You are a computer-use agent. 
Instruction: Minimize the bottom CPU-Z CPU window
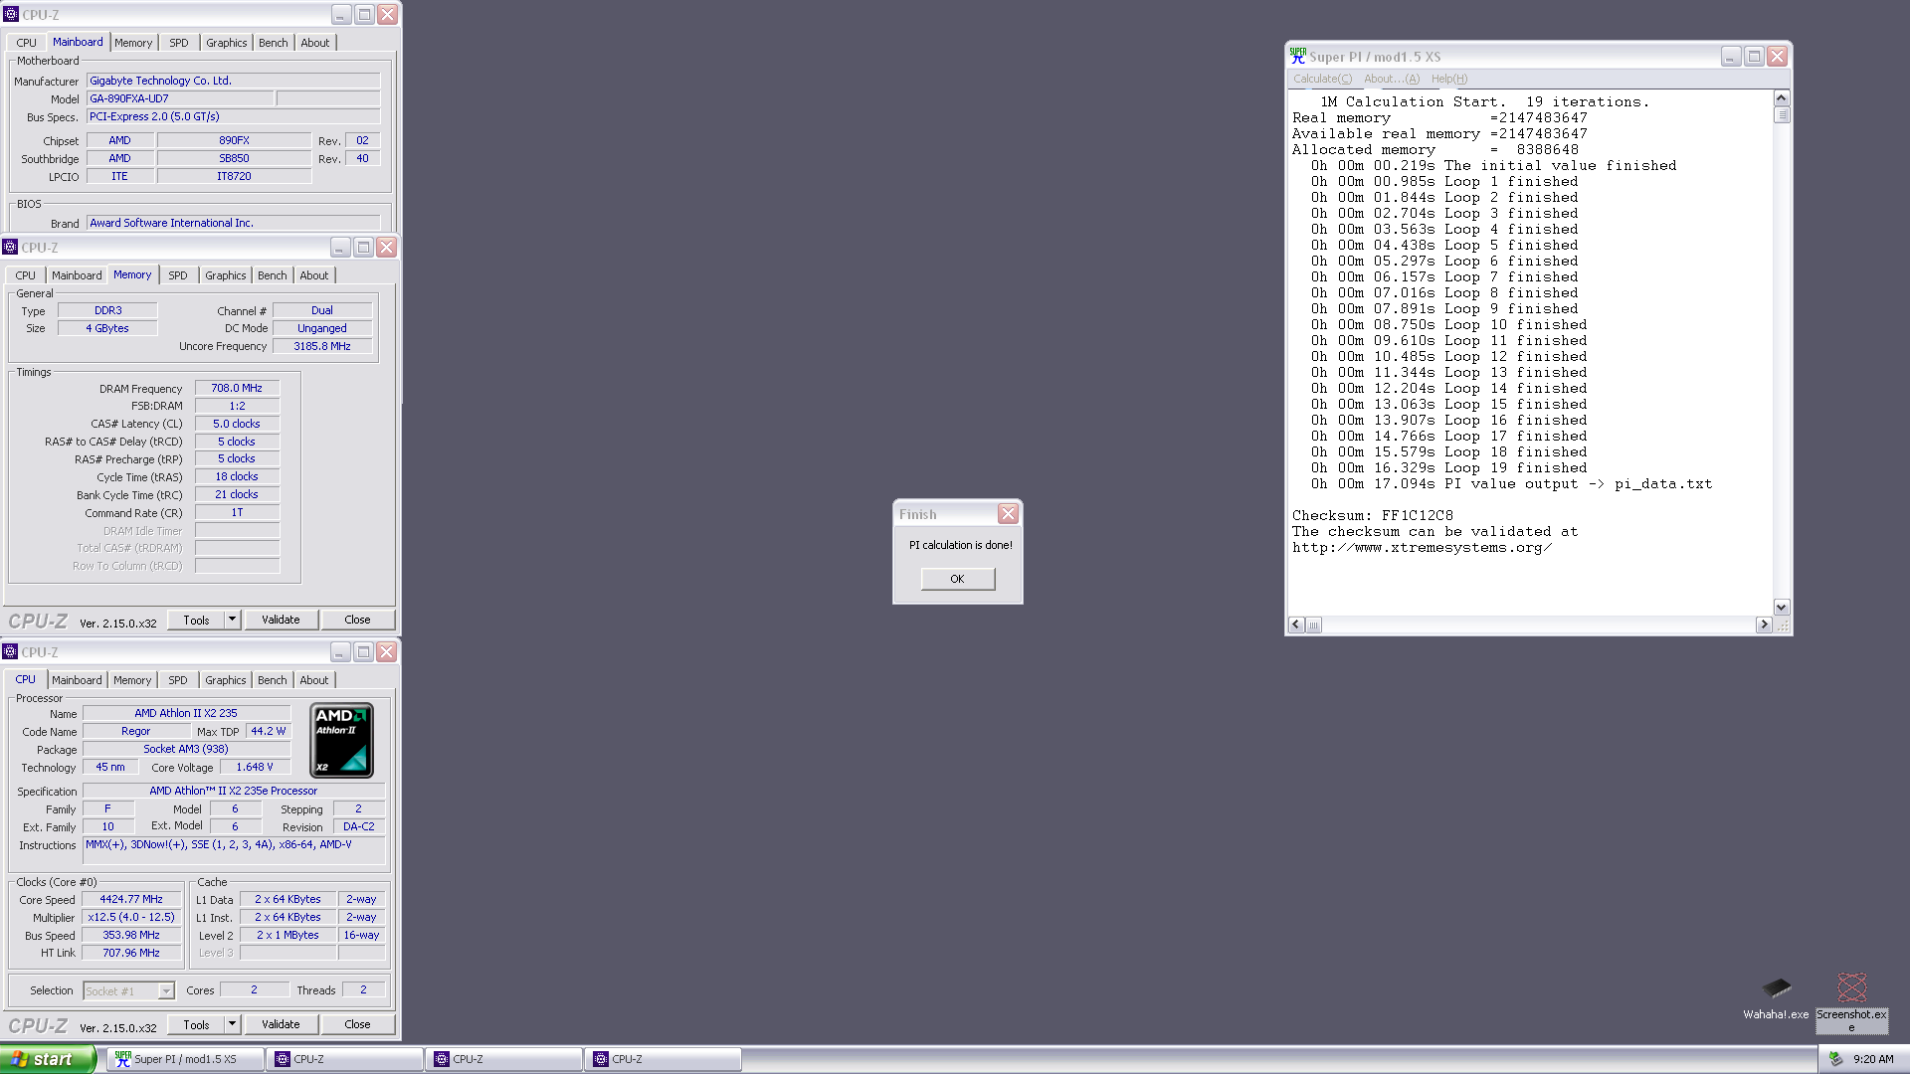pos(340,651)
